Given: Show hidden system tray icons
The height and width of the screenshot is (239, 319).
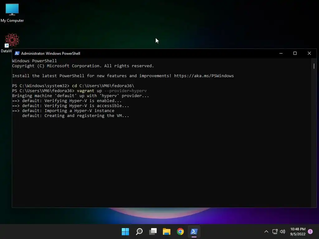Looking at the screenshot, I should 266,232.
